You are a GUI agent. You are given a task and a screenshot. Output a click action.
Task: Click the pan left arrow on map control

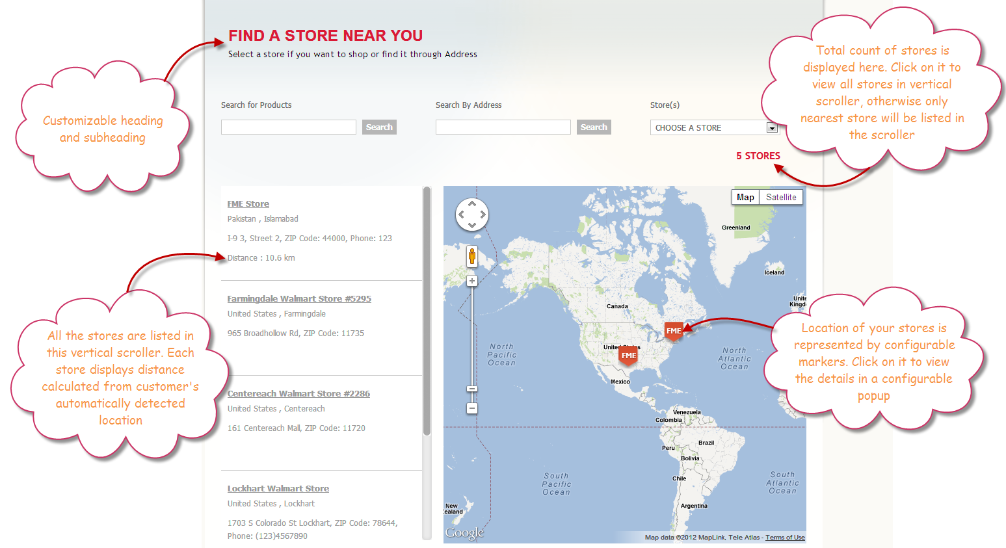pos(462,215)
